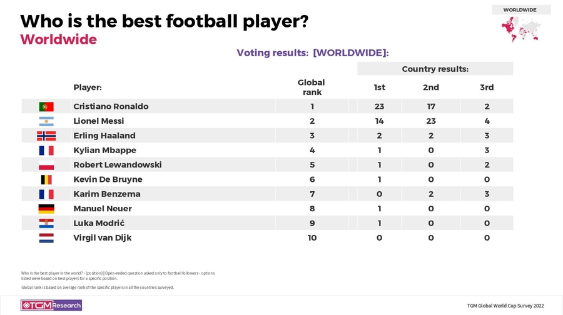Click the Country results header

[x=435, y=69]
